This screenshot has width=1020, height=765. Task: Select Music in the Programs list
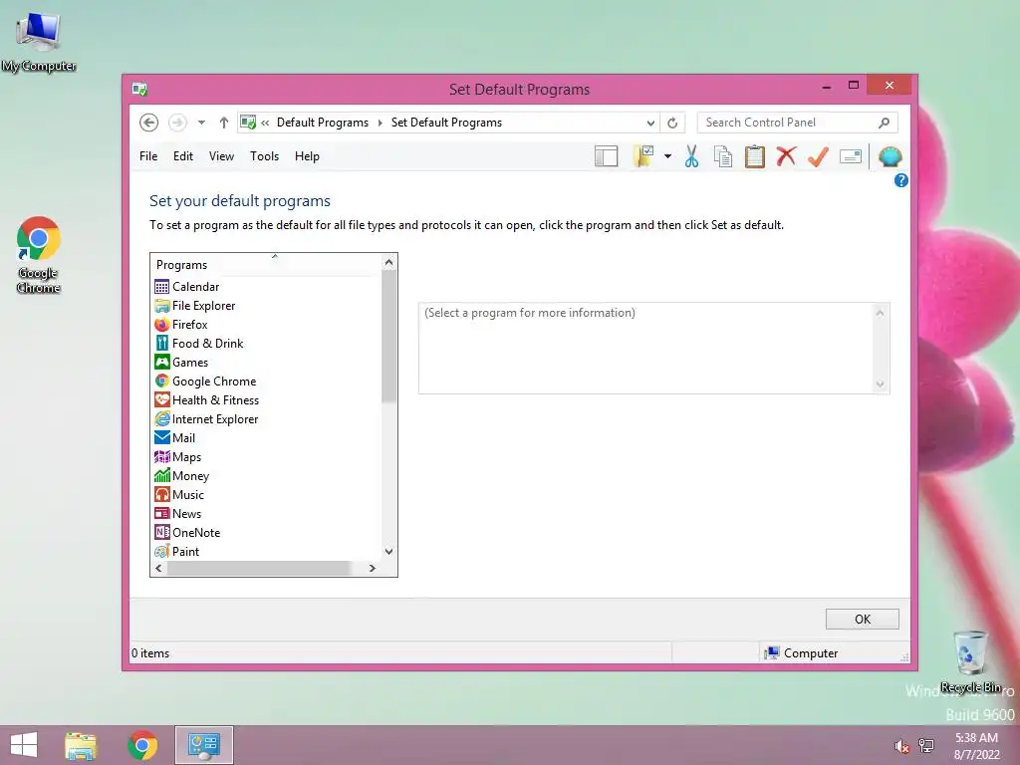pos(188,494)
